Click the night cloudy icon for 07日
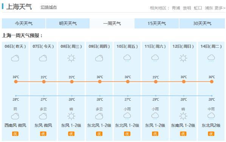Screen dimensions: 226x142 click(43, 116)
